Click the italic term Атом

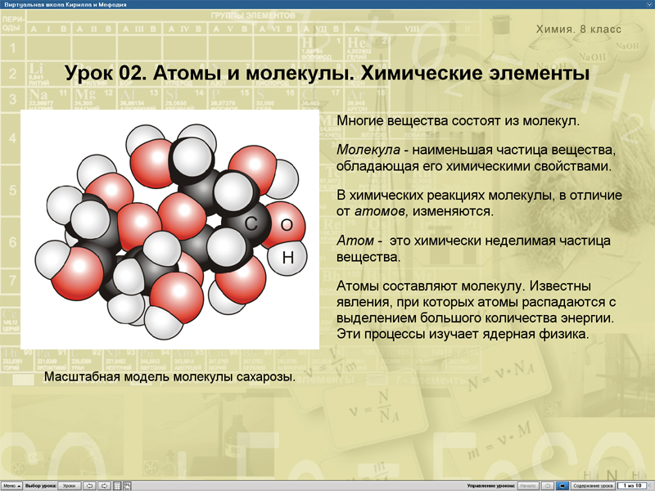tap(352, 242)
